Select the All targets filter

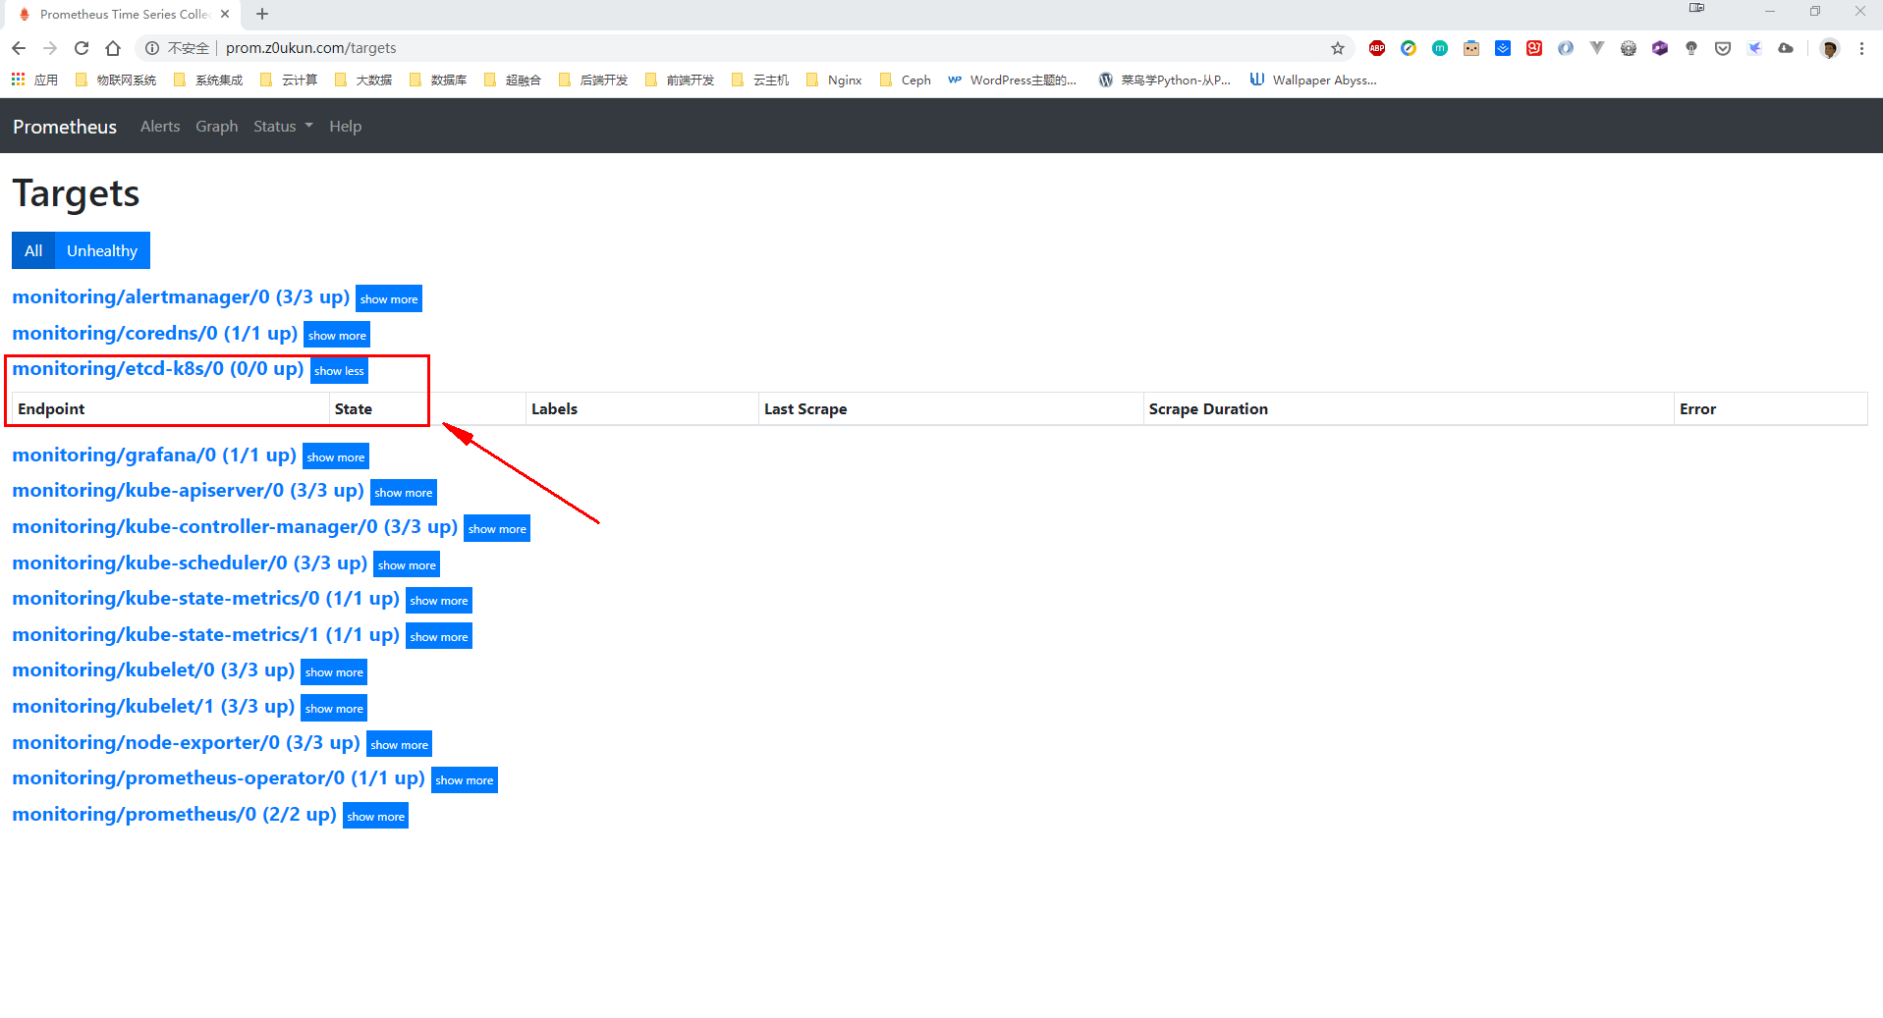pyautogui.click(x=33, y=250)
